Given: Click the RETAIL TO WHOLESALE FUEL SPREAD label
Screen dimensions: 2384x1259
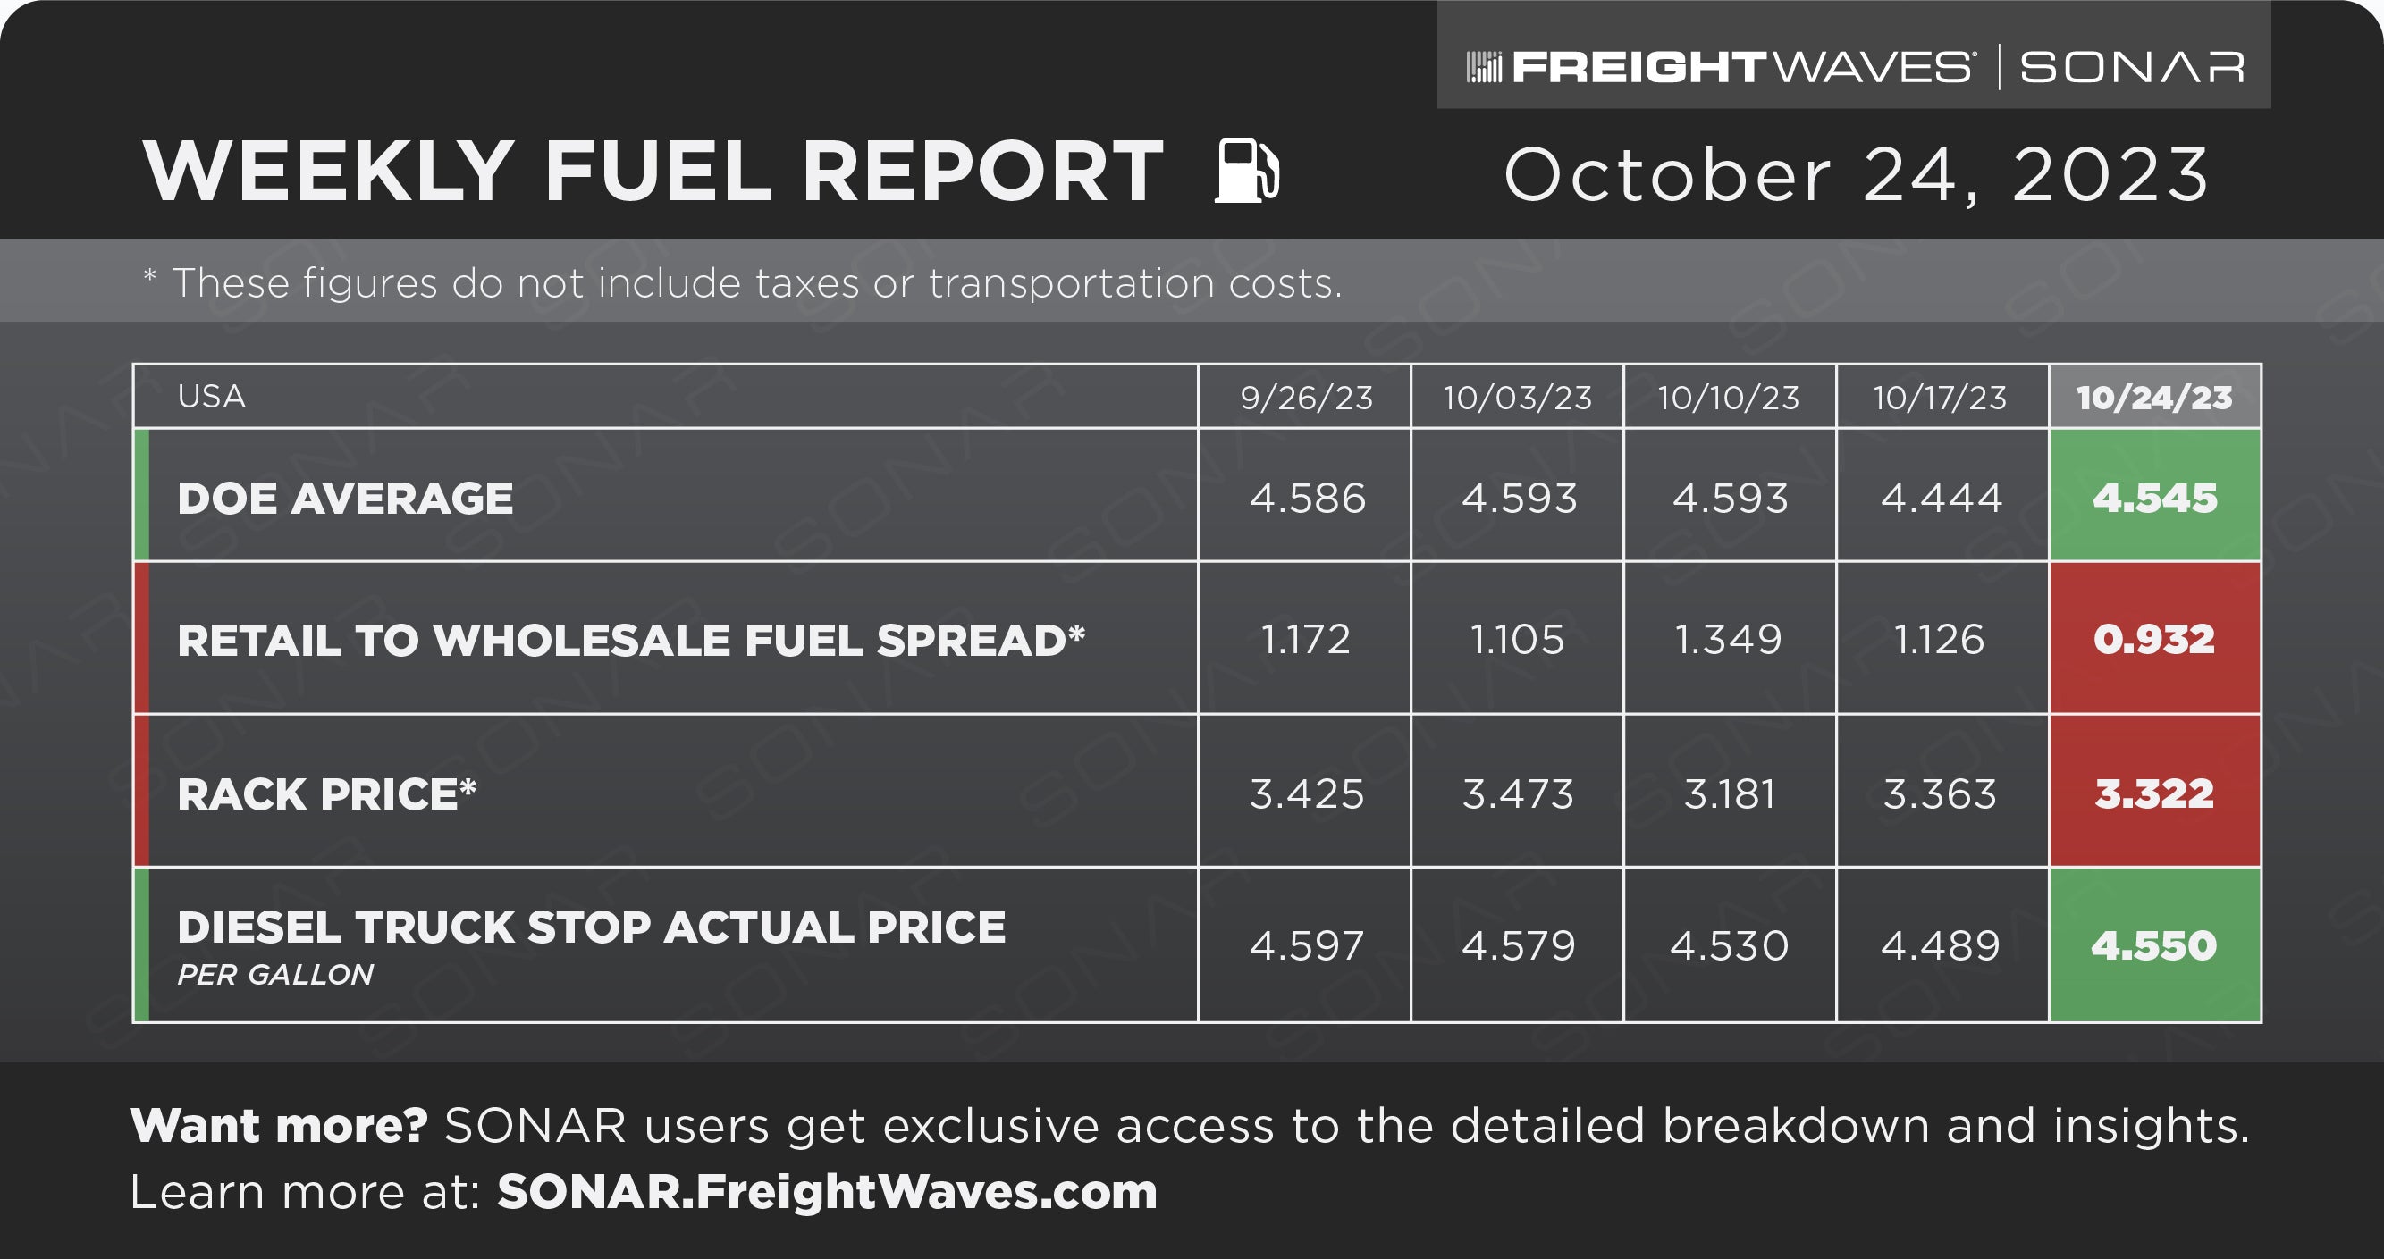Looking at the screenshot, I should pos(630,640).
